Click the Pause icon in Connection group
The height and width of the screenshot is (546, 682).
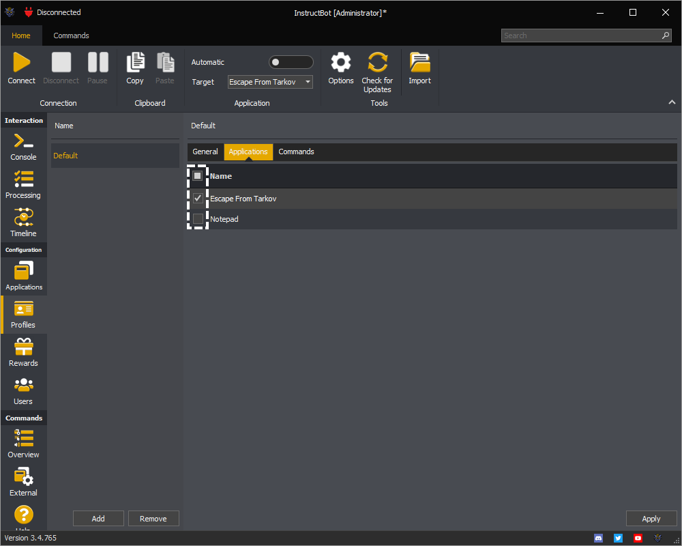click(98, 62)
